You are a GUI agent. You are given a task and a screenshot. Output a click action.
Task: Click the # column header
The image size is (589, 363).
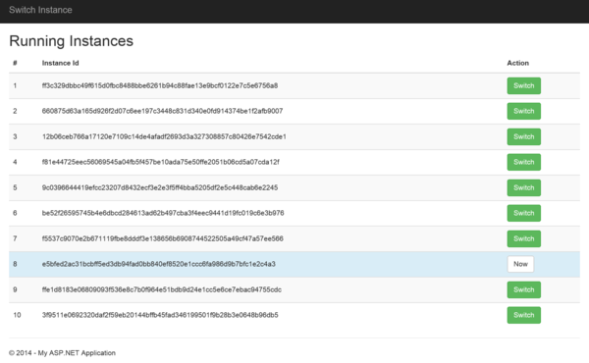pyautogui.click(x=15, y=63)
